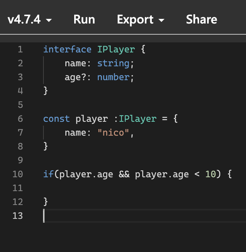Click the "nico" string literal
Image resolution: width=246 pixels, height=252 pixels.
pyautogui.click(x=113, y=133)
